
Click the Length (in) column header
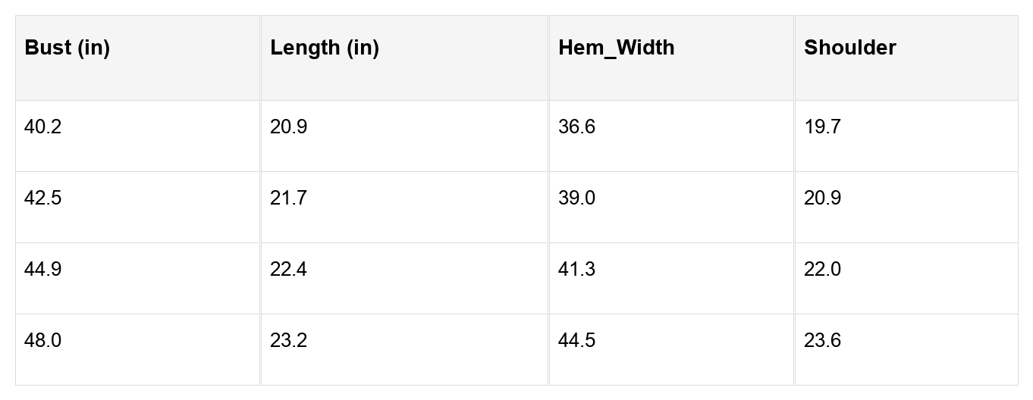(x=325, y=48)
